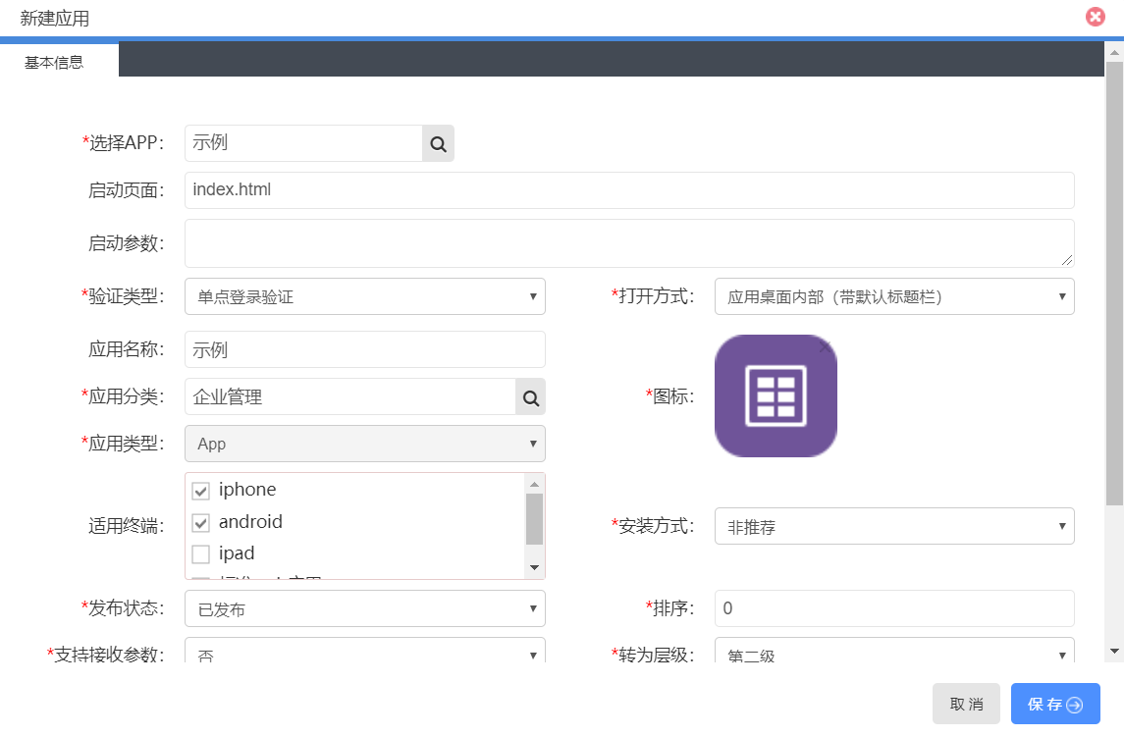Click the 启动页面 input field
This screenshot has width=1124, height=736.
point(628,190)
